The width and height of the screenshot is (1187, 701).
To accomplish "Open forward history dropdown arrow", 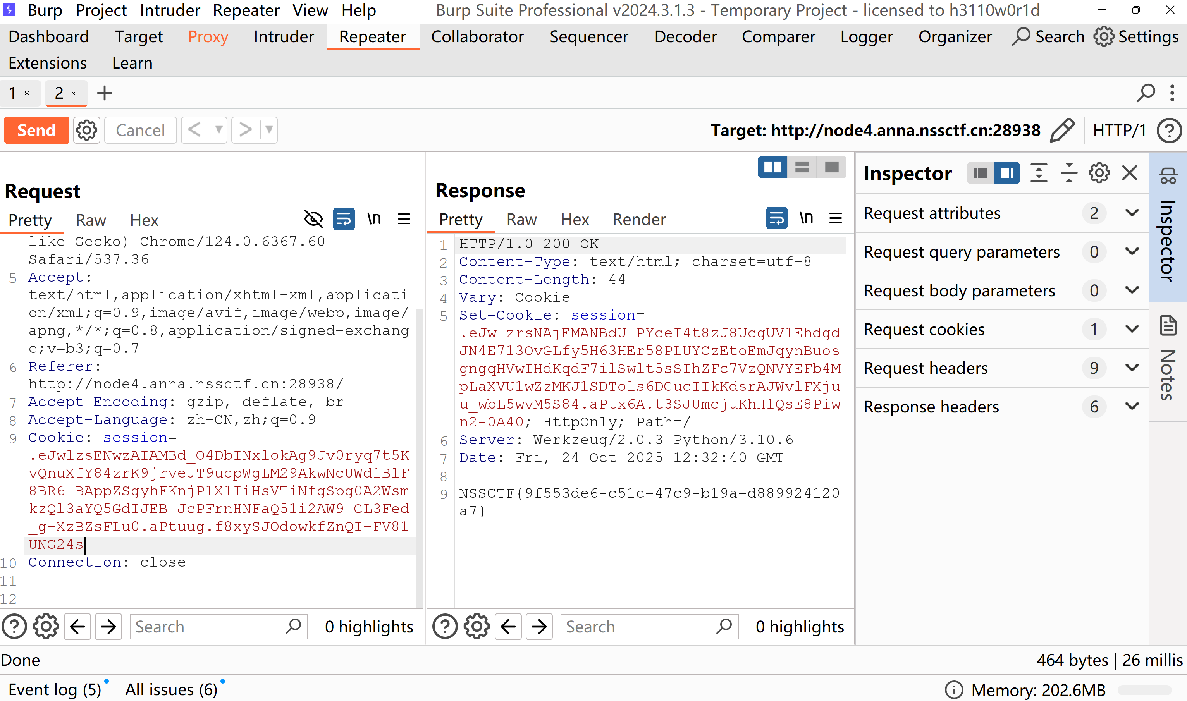I will point(269,129).
